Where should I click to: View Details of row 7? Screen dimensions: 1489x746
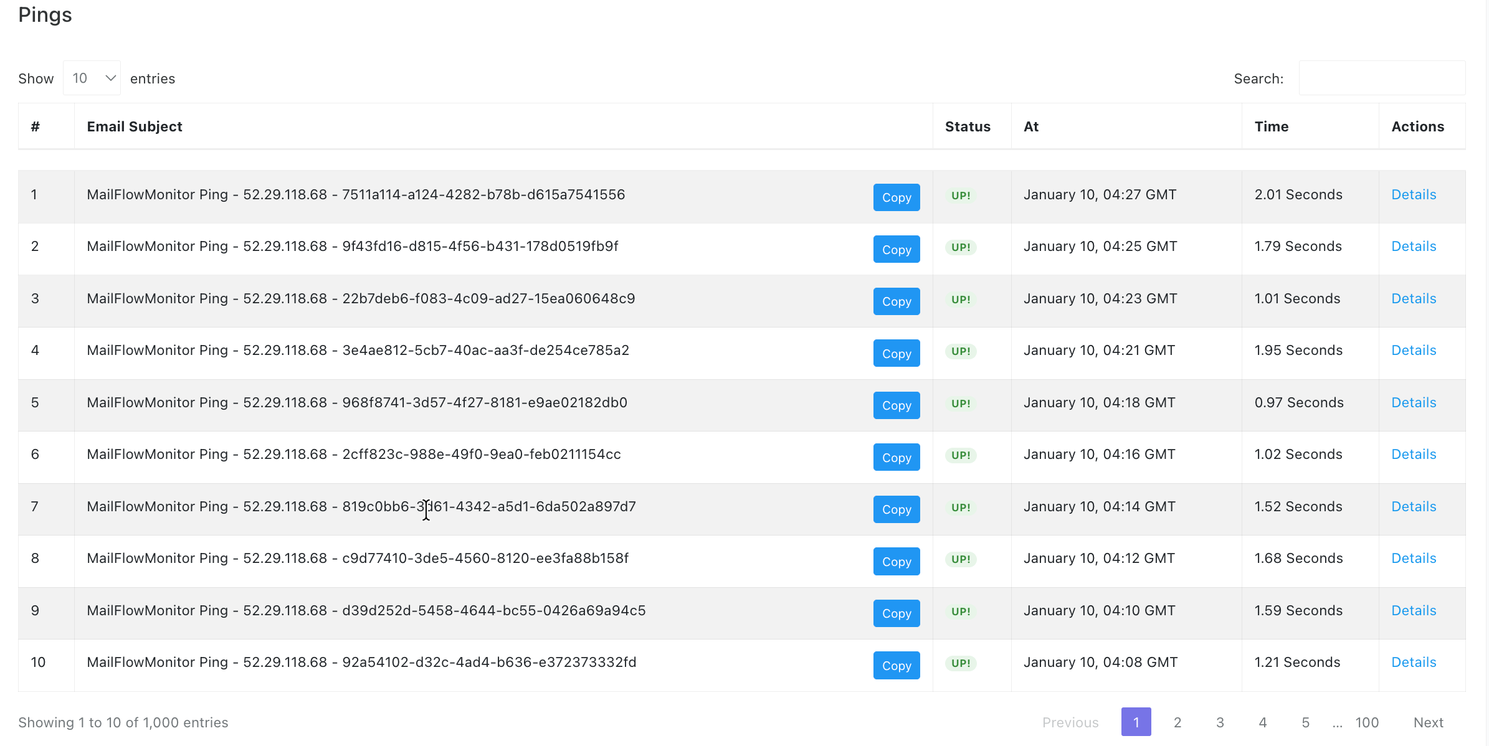[1413, 506]
